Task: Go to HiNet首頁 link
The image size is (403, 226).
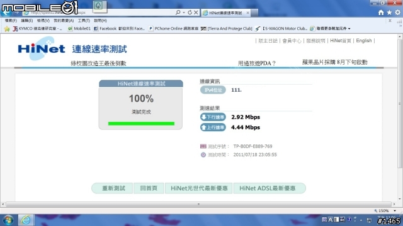Action: (341, 41)
